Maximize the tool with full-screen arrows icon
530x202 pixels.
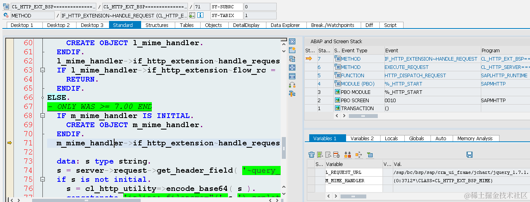(x=292, y=67)
